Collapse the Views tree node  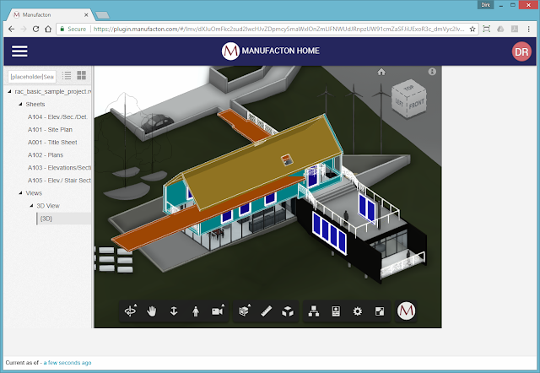click(20, 193)
